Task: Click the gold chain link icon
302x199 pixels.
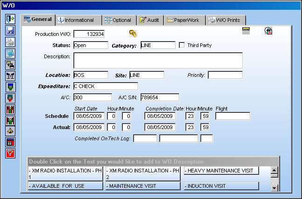Action: coord(133,34)
